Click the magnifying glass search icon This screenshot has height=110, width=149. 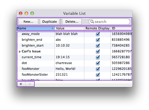(x=92, y=22)
